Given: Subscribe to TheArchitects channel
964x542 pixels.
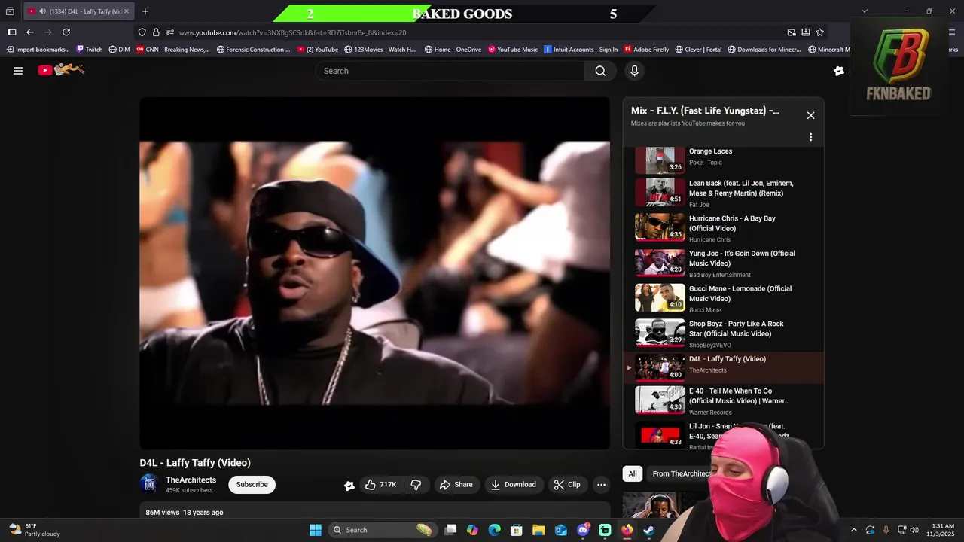Looking at the screenshot, I should (252, 485).
